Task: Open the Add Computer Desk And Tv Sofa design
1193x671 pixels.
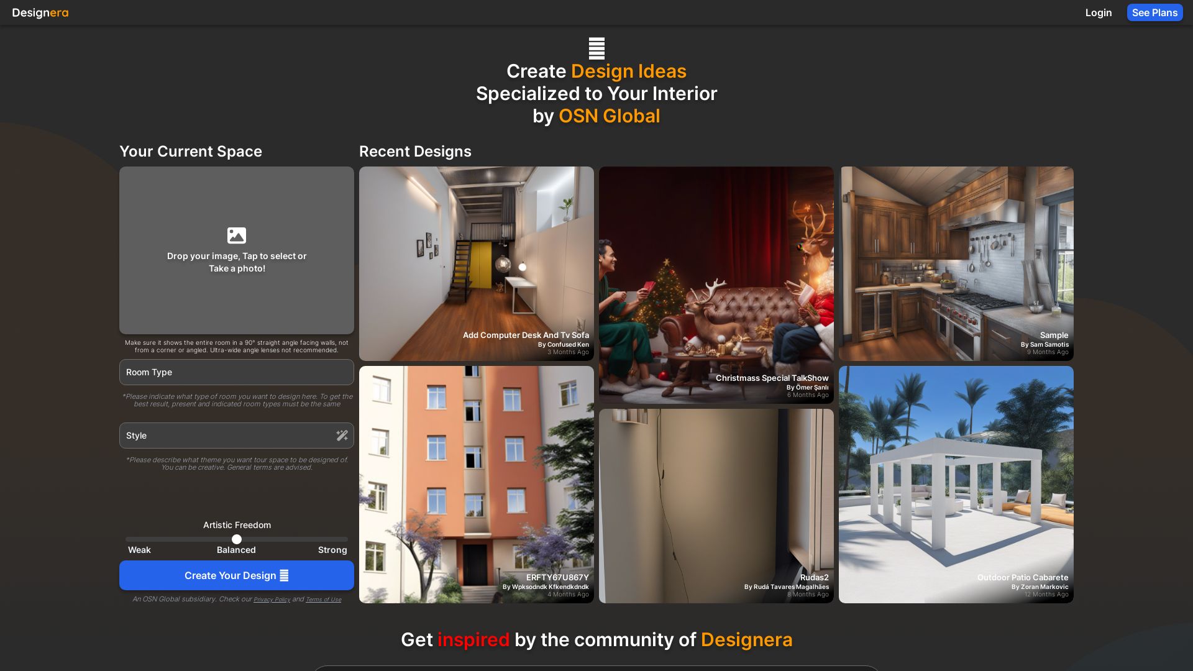Action: coord(476,263)
